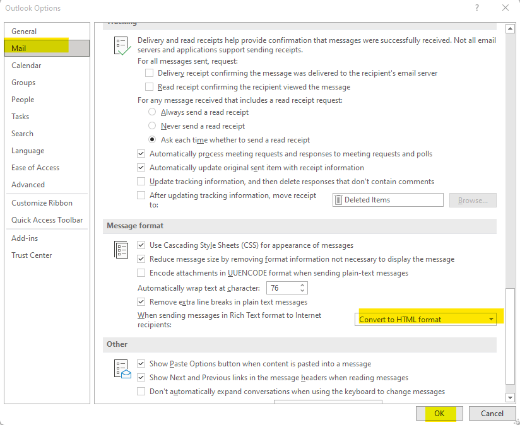Increase wrap text character spinner value

(x=302, y=285)
